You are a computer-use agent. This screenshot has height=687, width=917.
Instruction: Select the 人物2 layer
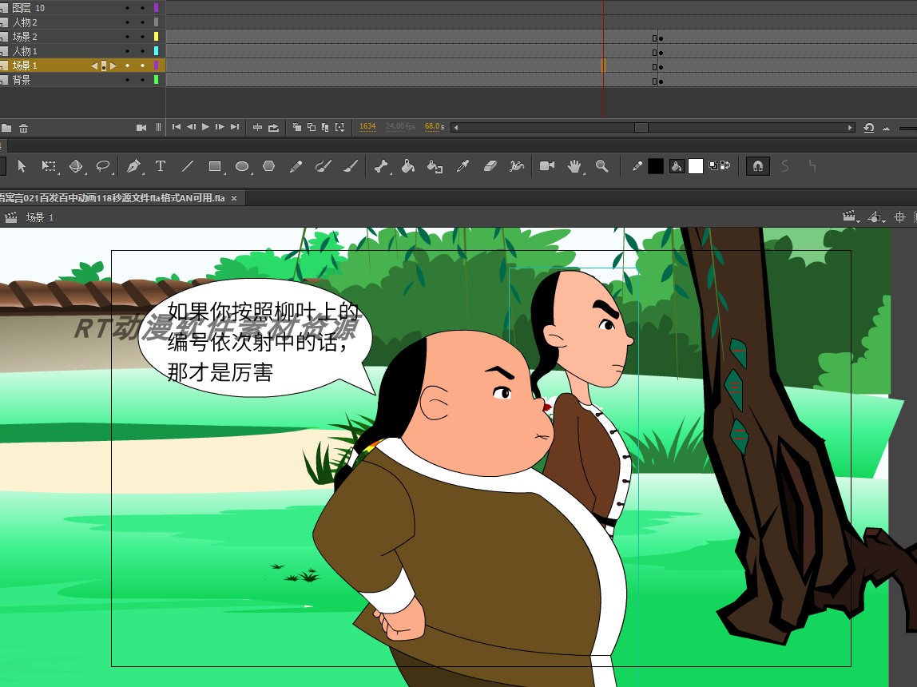pos(83,22)
